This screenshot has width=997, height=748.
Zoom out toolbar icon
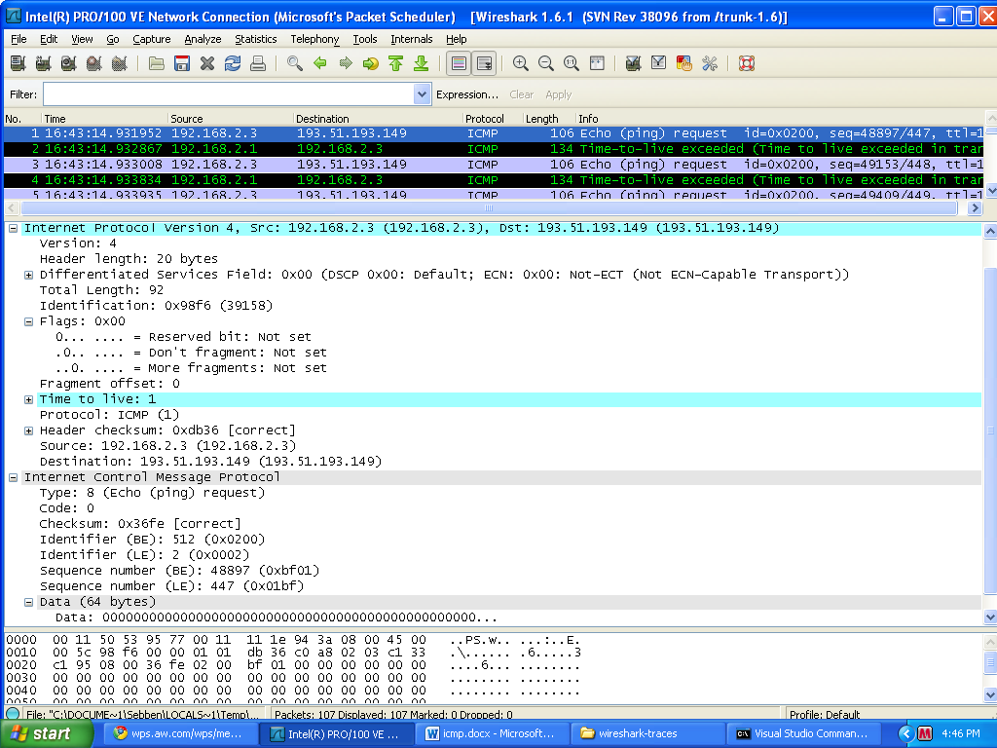(x=545, y=63)
